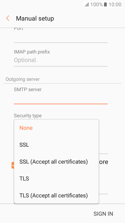Tap the 10:00 clock in status bar
This screenshot has width=125, height=223.
pyautogui.click(x=115, y=5)
